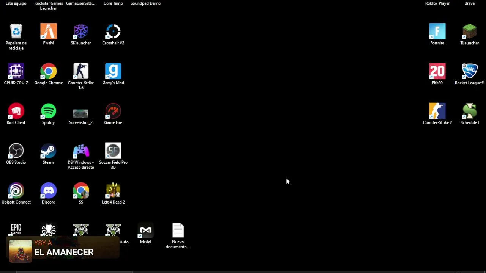Click the EL AMANECER song title

point(64,252)
